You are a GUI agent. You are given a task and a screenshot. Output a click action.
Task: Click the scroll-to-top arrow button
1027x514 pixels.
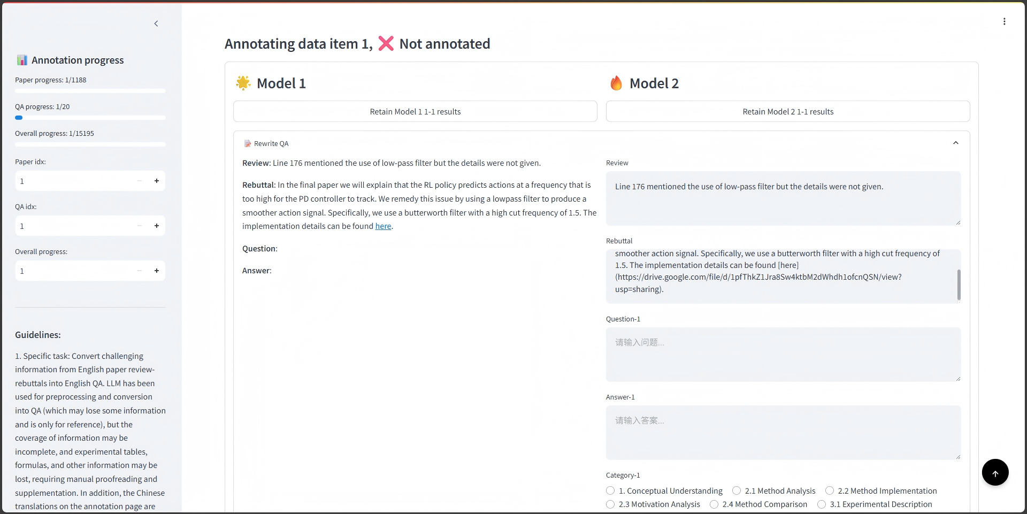pyautogui.click(x=995, y=473)
